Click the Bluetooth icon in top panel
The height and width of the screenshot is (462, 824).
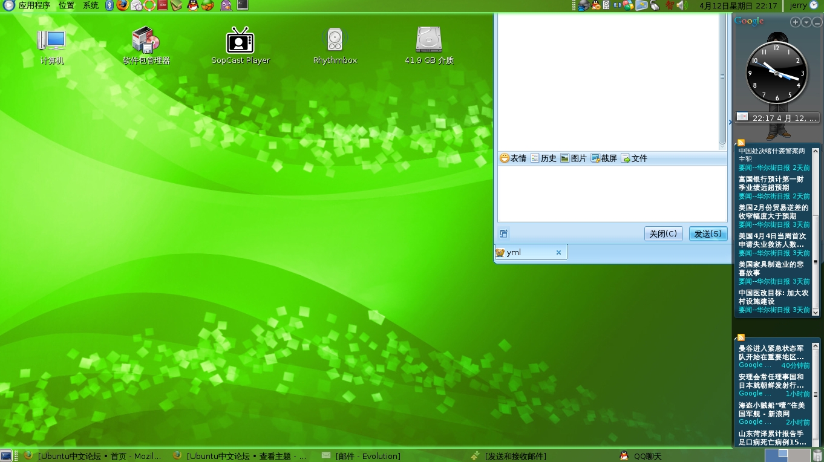tap(110, 5)
